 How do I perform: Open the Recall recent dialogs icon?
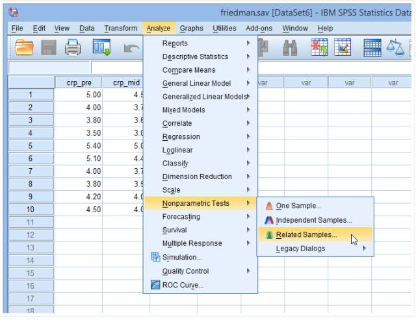[102, 47]
